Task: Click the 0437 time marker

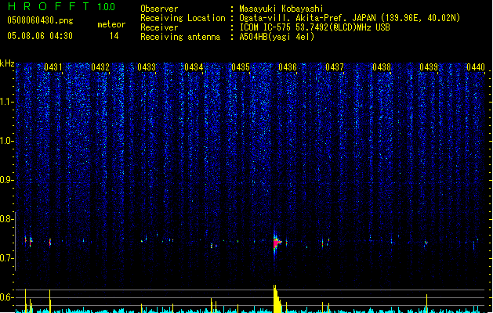Action: tap(335, 67)
